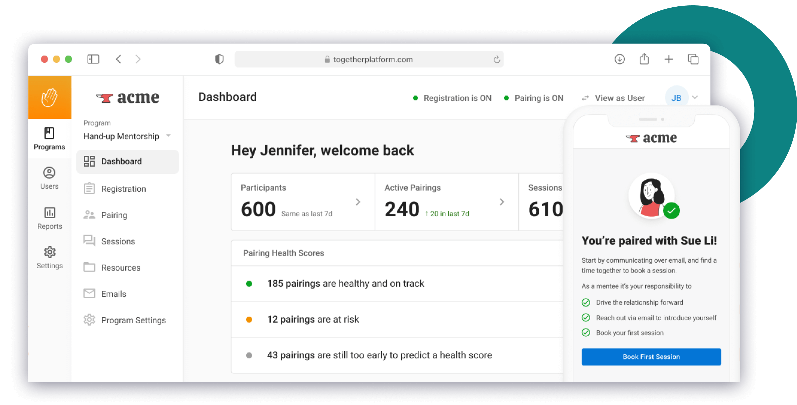Click the Same as last 7d text
797x405 pixels.
(307, 214)
